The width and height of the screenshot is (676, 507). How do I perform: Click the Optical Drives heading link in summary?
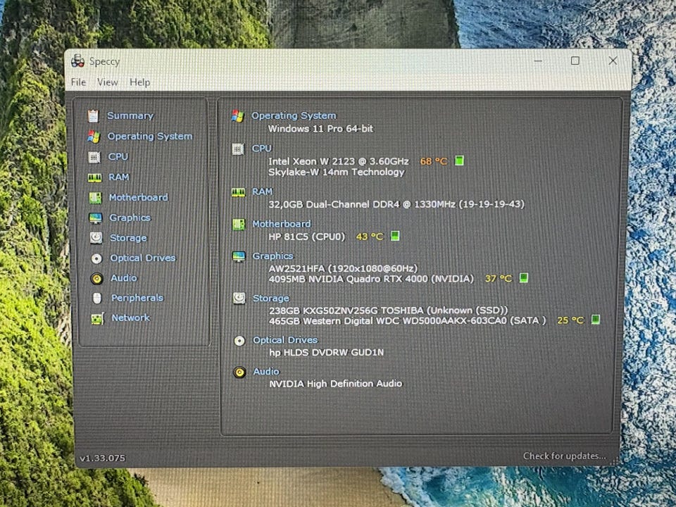point(285,340)
